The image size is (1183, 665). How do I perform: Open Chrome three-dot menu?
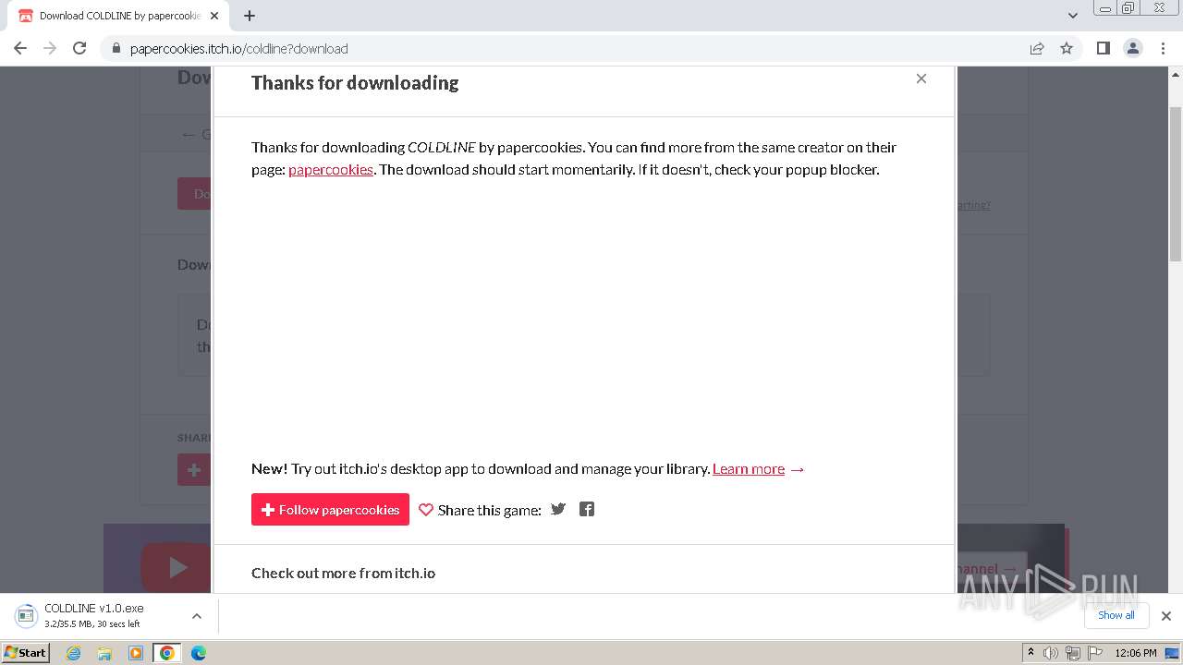[x=1164, y=48]
